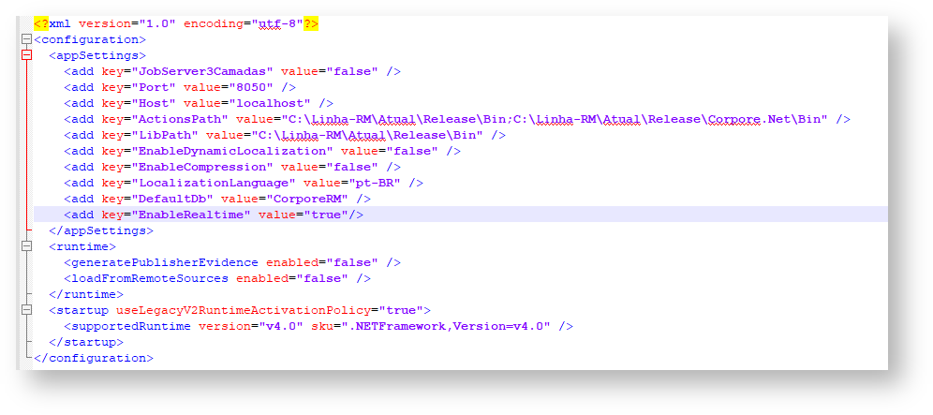Collapse the runtime section fold marker
The width and height of the screenshot is (933, 415).
click(x=26, y=246)
